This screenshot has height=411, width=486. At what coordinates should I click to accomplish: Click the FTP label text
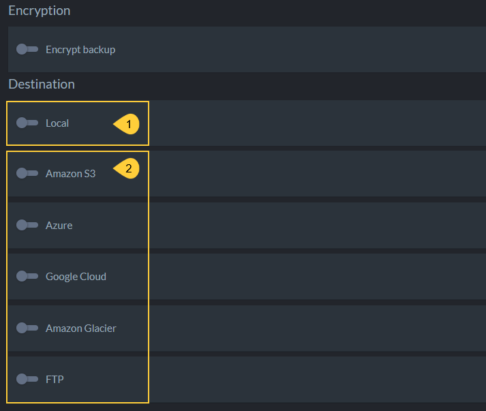55,380
